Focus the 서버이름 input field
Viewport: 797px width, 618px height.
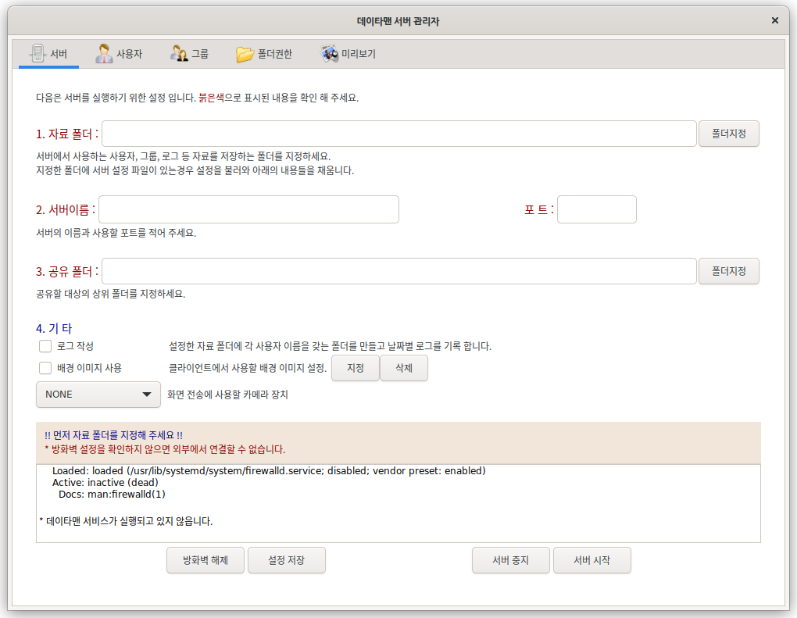(x=248, y=209)
